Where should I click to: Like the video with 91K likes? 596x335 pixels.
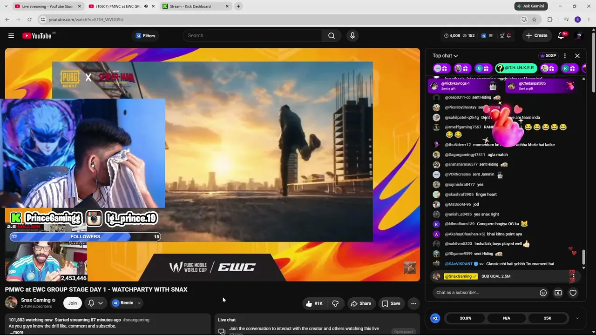coord(314,304)
